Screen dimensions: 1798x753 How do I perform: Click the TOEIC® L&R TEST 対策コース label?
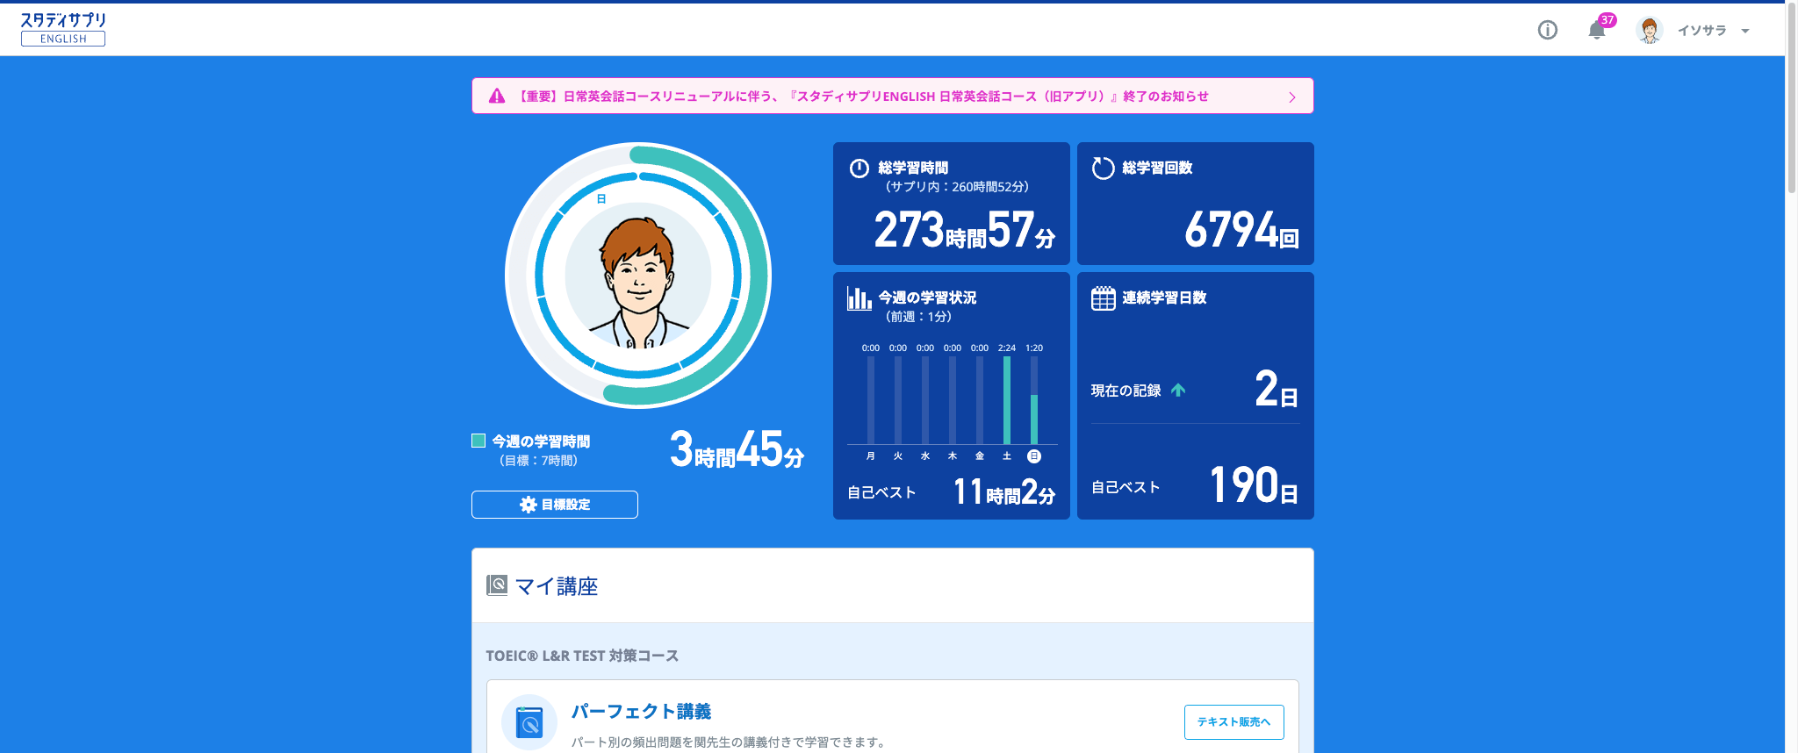click(582, 656)
